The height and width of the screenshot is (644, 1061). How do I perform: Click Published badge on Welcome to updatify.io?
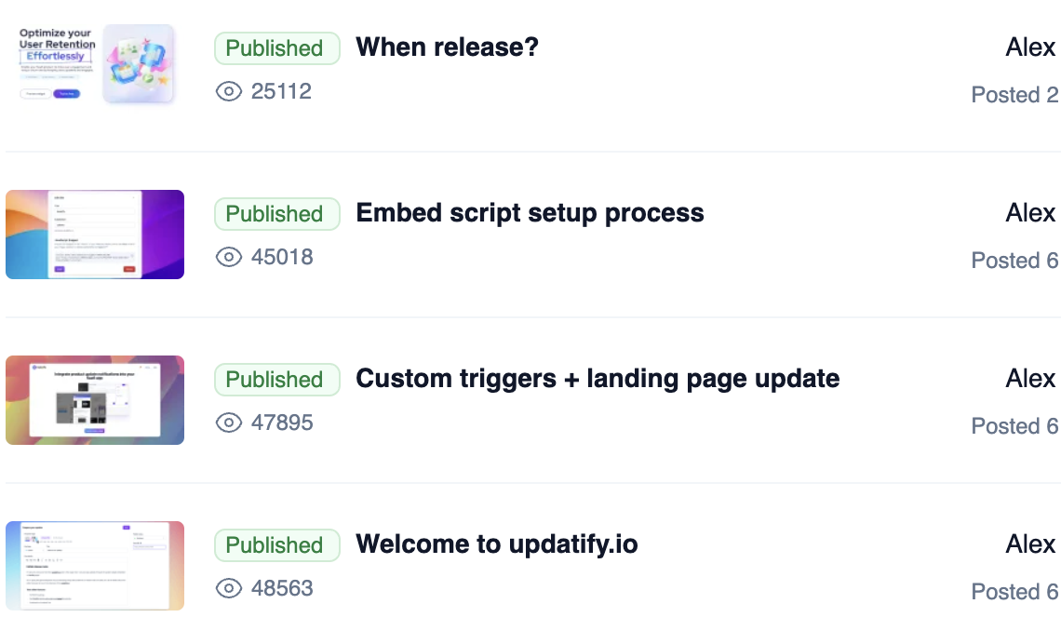click(x=275, y=545)
